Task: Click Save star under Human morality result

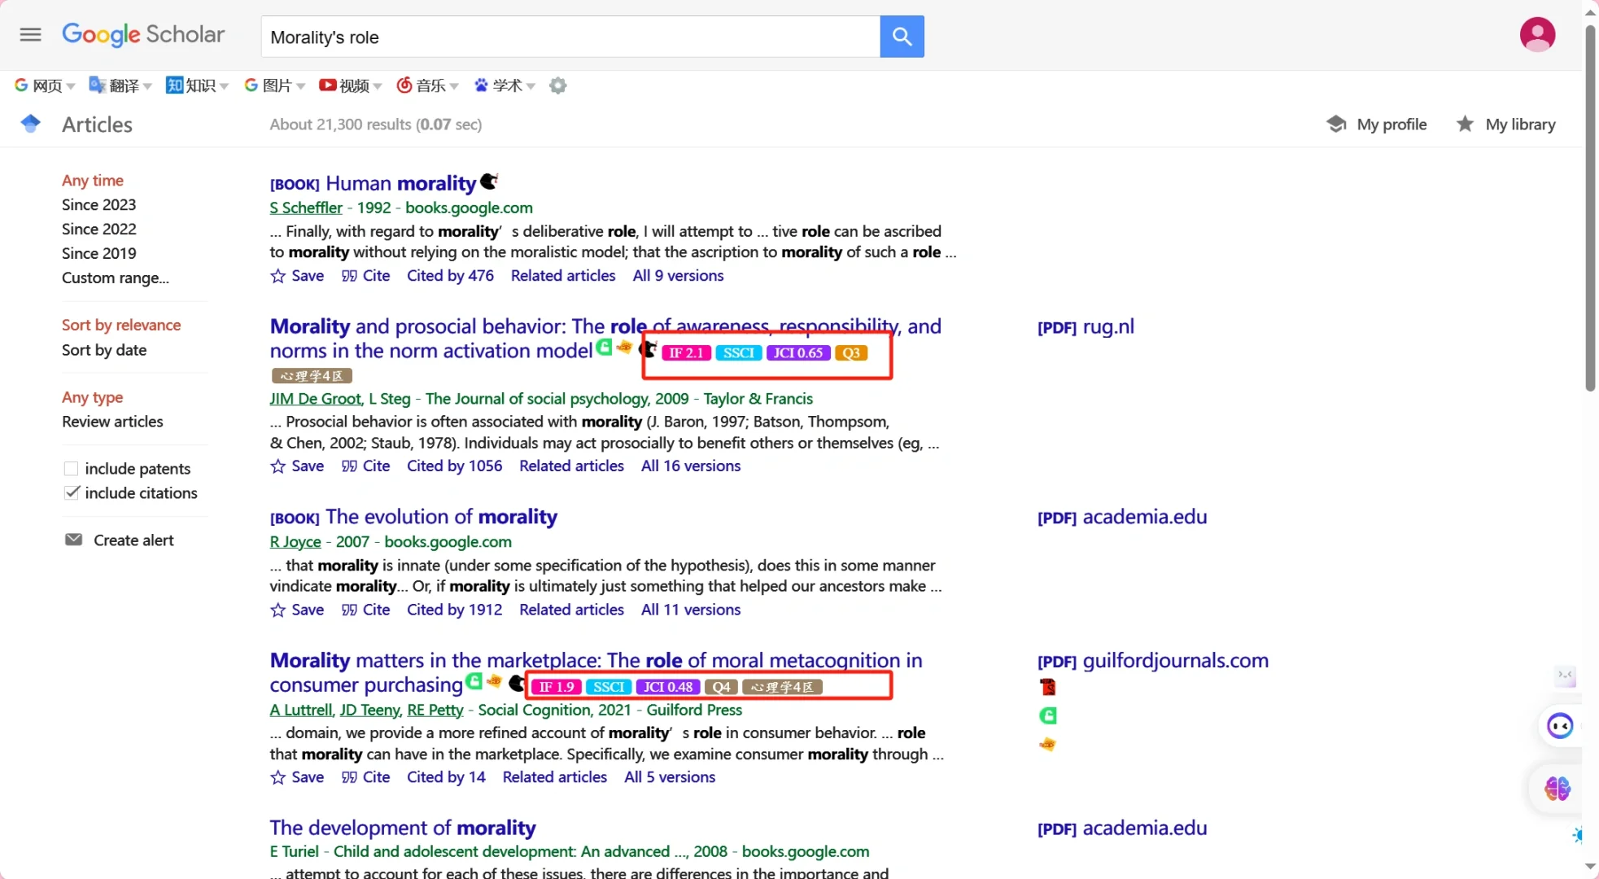Action: (x=278, y=276)
